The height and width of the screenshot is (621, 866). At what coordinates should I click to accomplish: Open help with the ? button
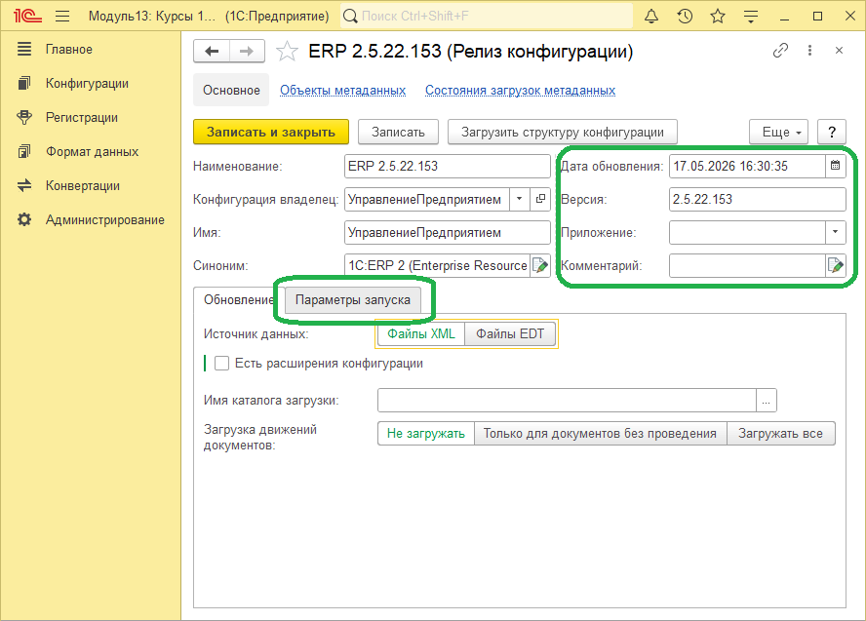point(832,132)
